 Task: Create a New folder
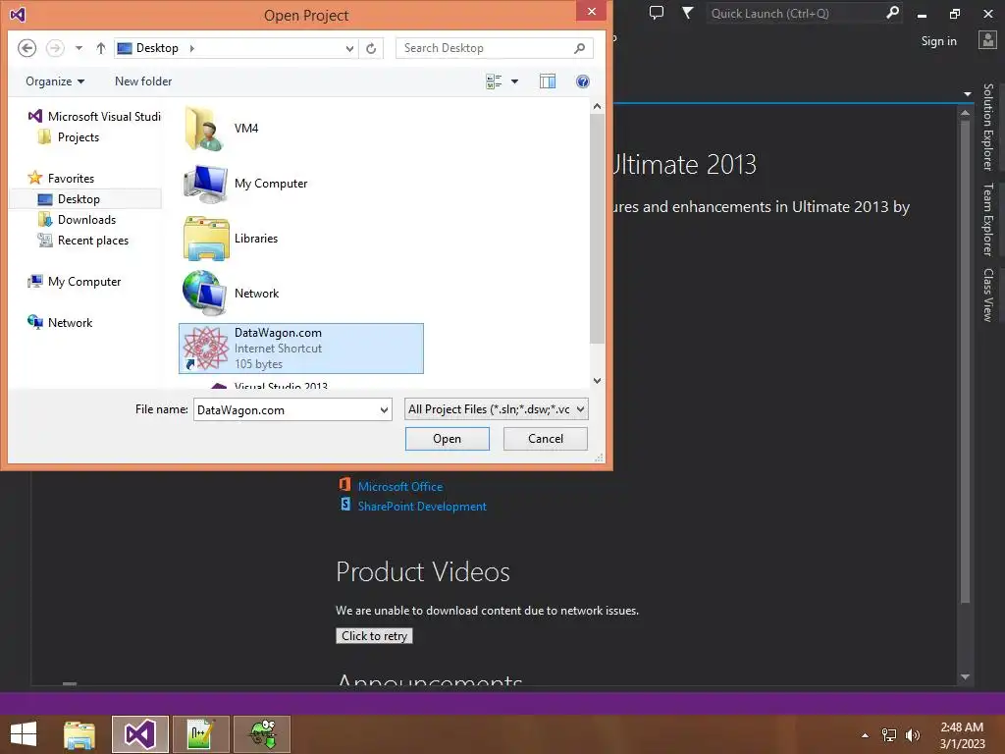[143, 81]
